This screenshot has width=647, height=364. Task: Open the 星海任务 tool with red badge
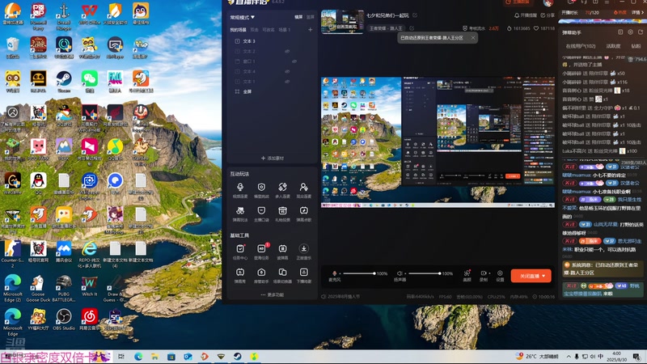261,252
